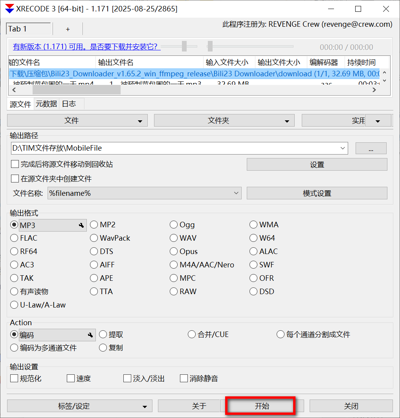Open MP3 encoder settings wrench icon

click(81, 225)
